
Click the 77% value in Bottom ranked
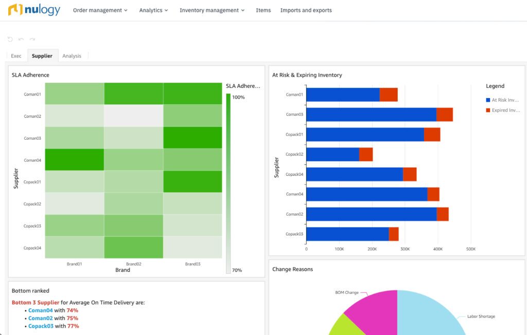[73, 326]
